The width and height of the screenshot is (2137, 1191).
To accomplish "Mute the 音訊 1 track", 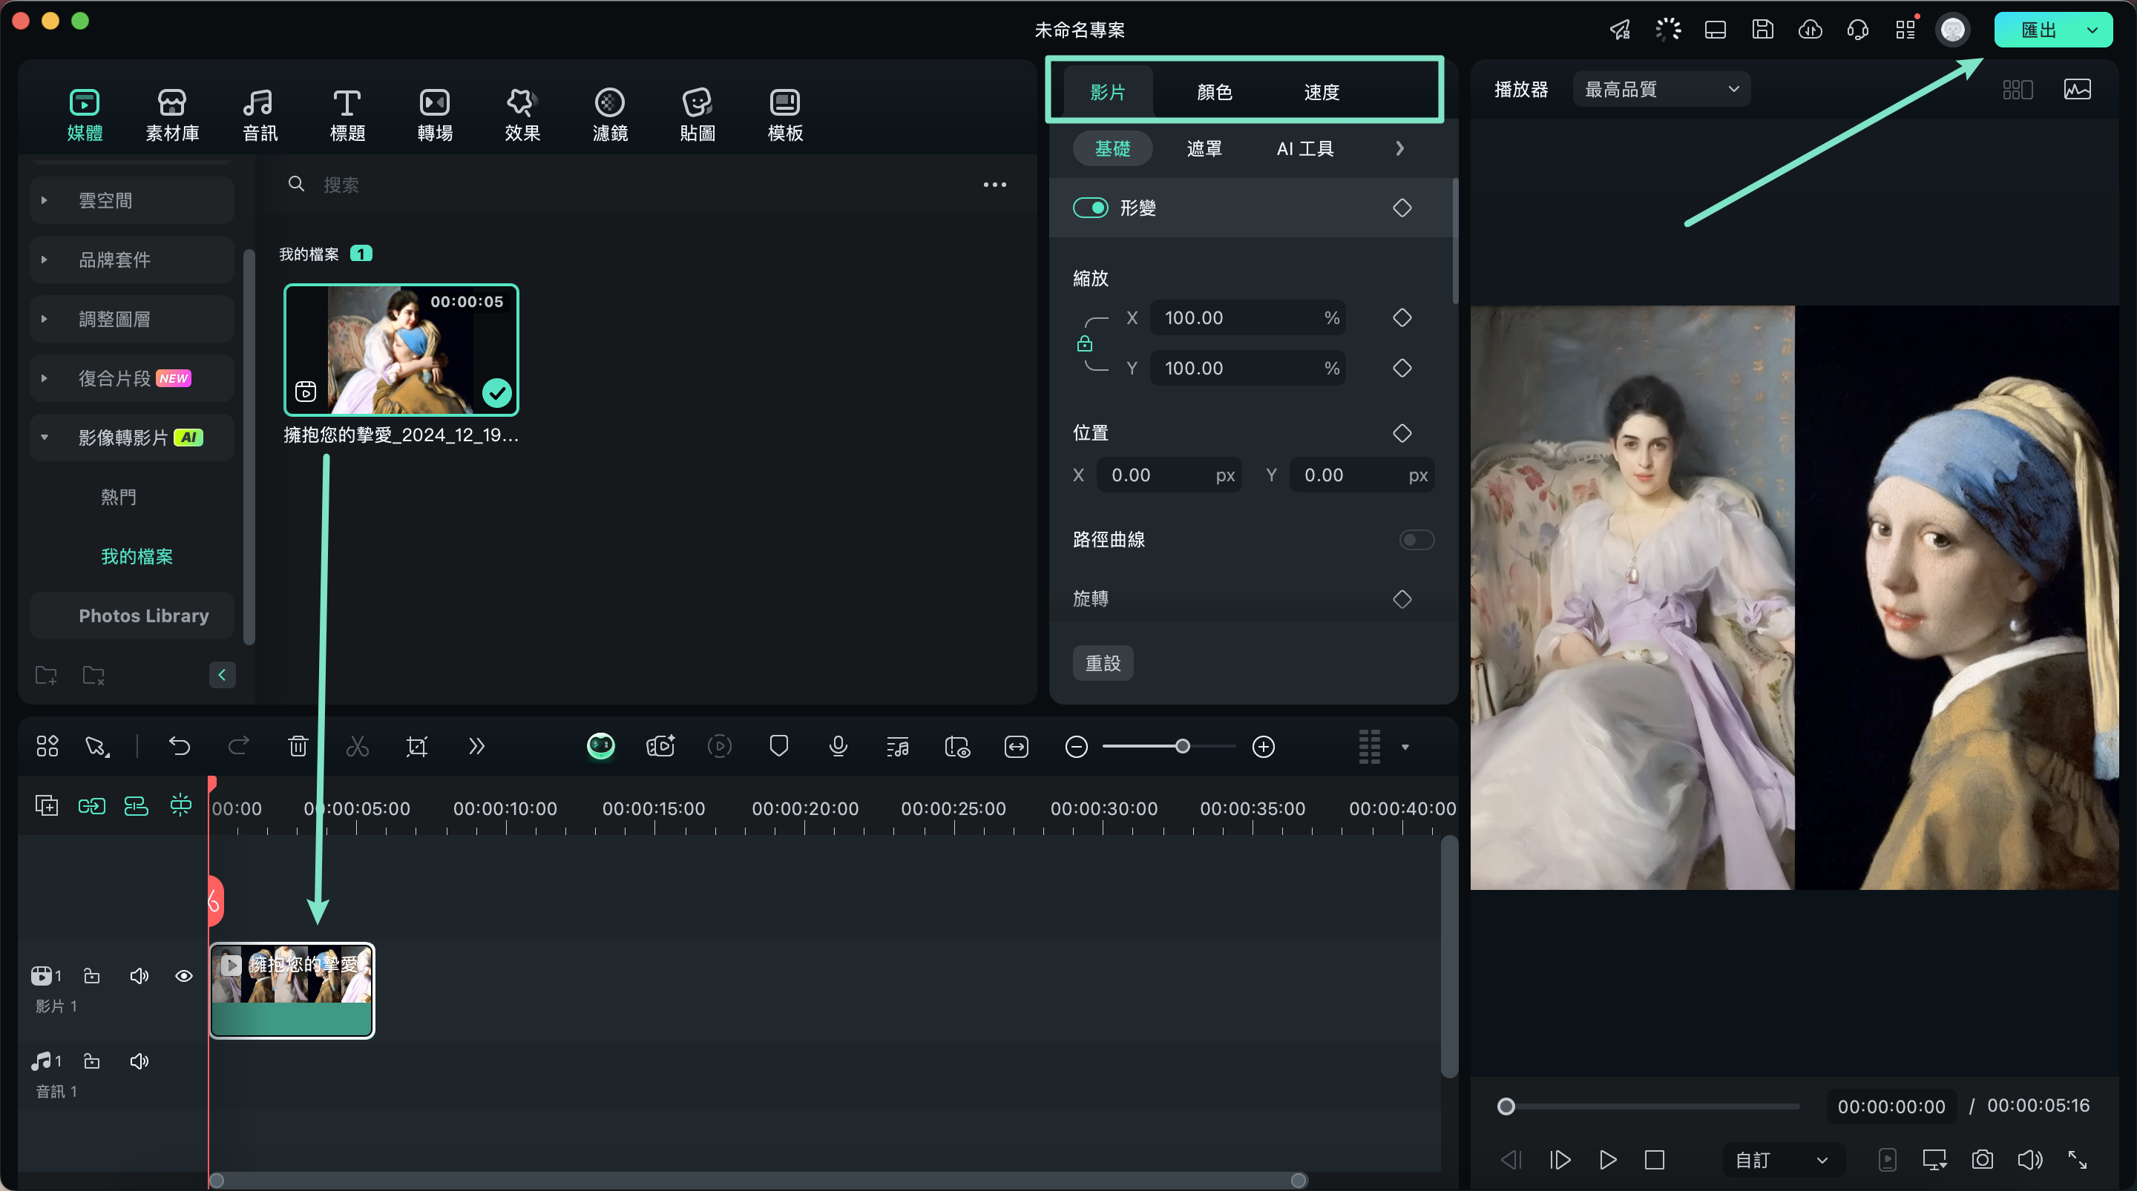I will [139, 1062].
